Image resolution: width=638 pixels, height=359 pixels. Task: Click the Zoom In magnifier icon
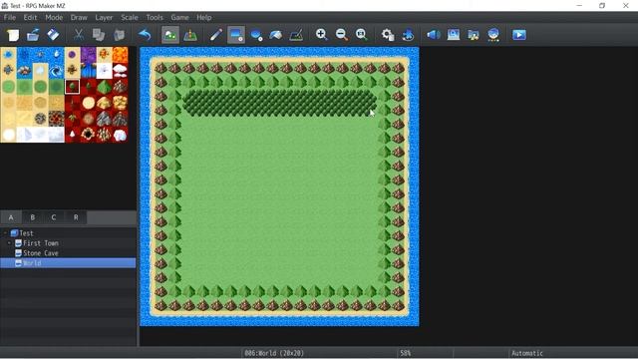(321, 35)
